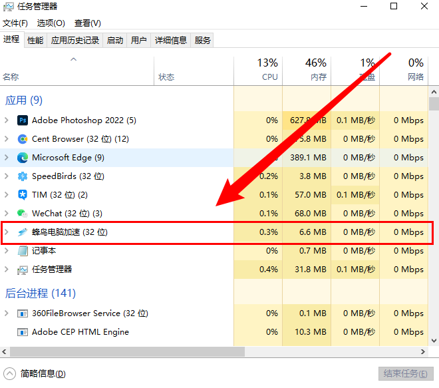Image resolution: width=439 pixels, height=388 pixels.
Task: Click the 360FileBrowser Service icon
Action: [x=23, y=313]
